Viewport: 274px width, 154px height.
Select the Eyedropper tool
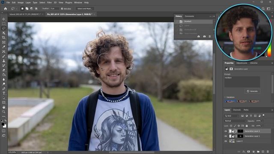(x=4, y=47)
